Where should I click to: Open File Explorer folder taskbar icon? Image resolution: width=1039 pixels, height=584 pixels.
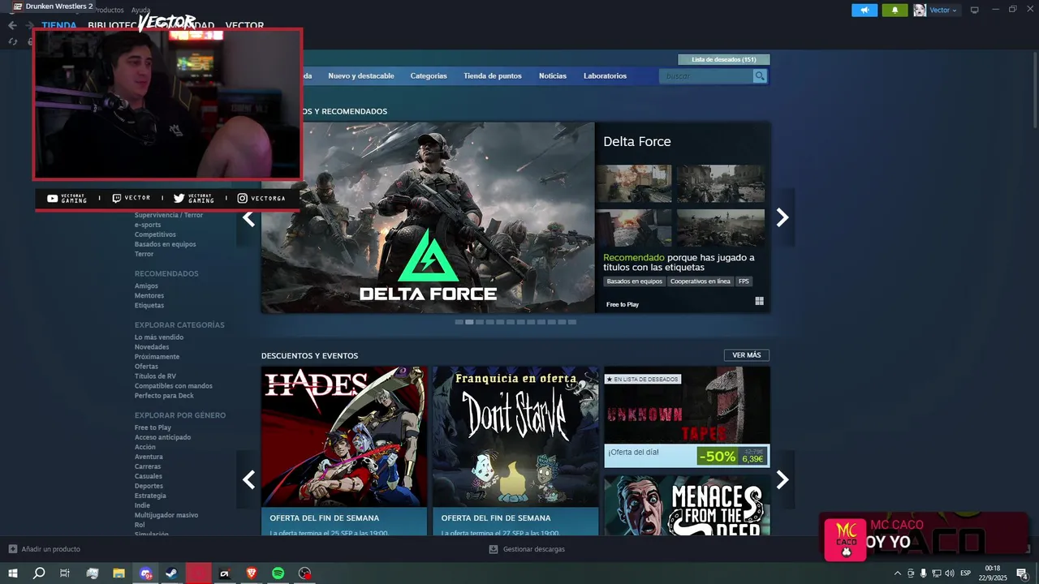[119, 573]
